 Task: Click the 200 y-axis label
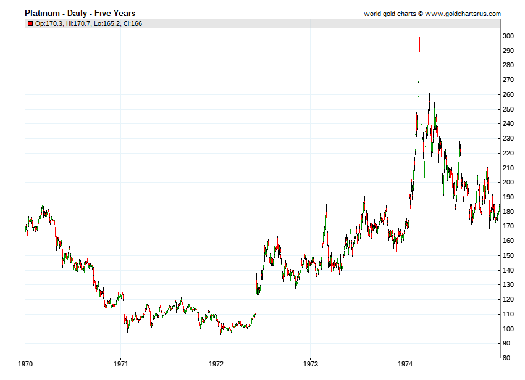(508, 183)
